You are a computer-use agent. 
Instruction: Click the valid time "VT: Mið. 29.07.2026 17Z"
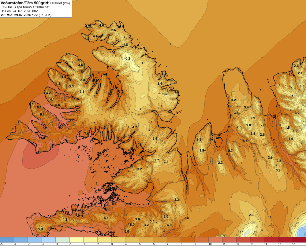(19, 15)
